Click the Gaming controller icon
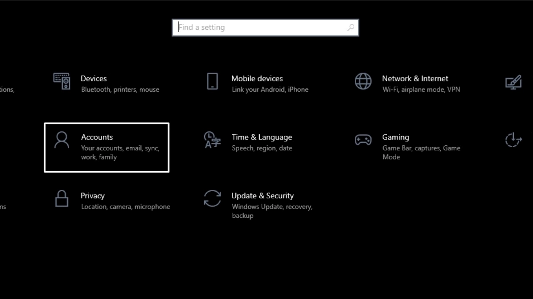Viewport: 533px width, 299px height. click(363, 140)
